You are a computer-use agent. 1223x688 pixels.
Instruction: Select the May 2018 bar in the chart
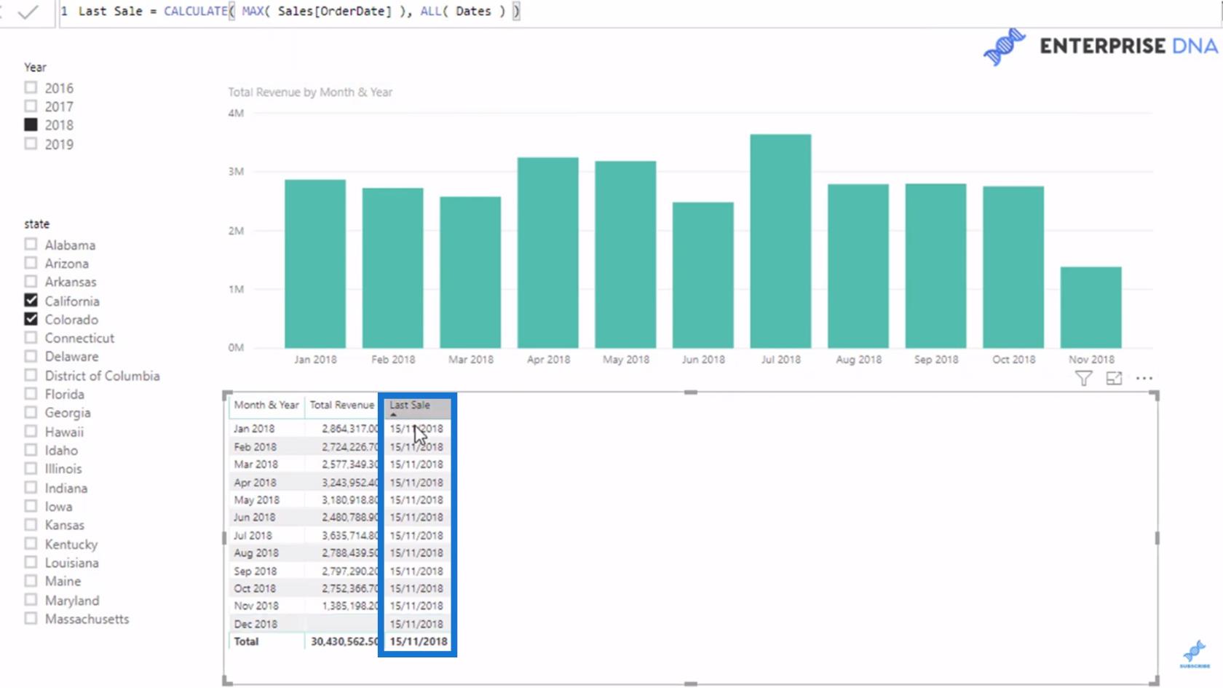point(625,255)
